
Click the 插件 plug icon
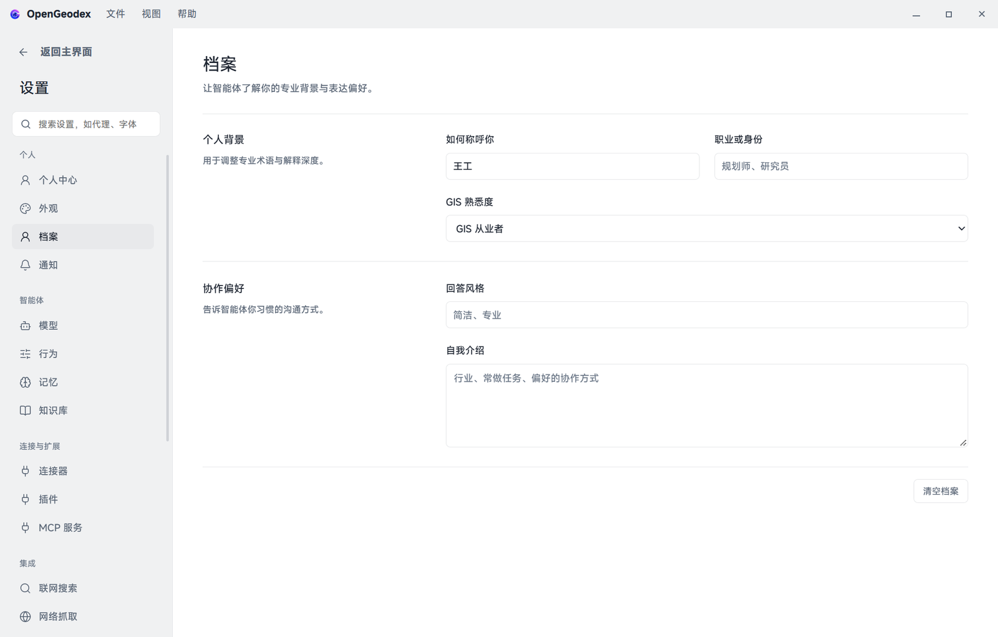(25, 499)
